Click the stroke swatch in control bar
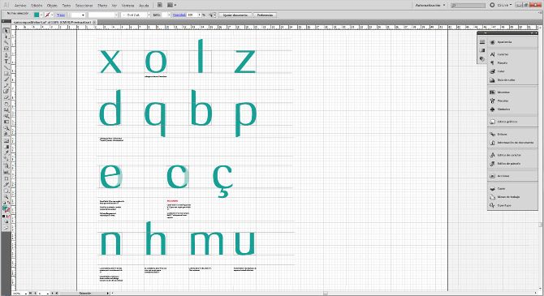544x296 pixels. tap(48, 15)
